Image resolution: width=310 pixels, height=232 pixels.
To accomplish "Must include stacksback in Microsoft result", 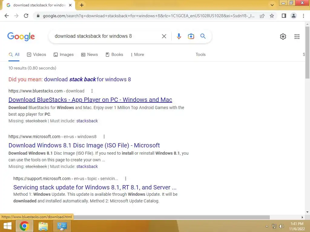I will (87, 166).
